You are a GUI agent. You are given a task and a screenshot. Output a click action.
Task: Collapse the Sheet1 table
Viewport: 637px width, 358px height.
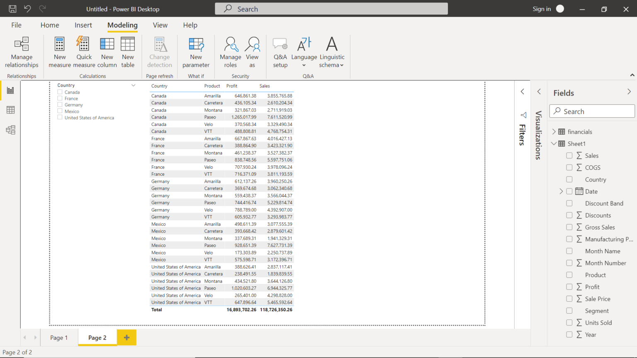554,143
